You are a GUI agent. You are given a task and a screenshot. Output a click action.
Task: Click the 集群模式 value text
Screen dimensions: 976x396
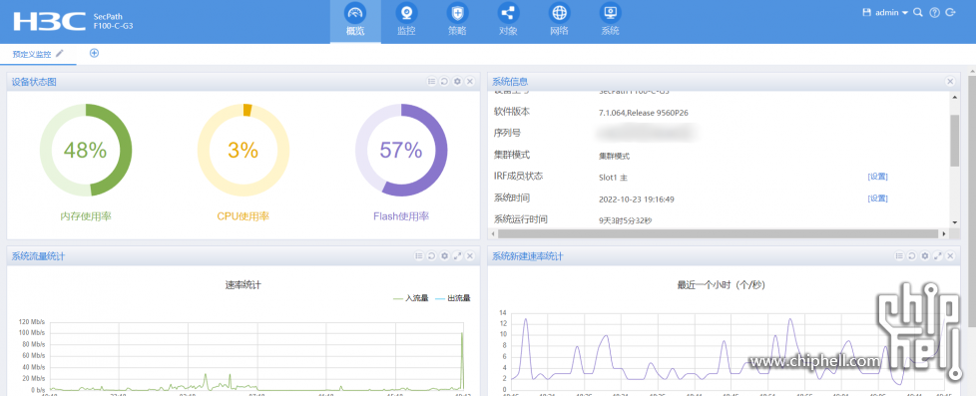tap(614, 157)
